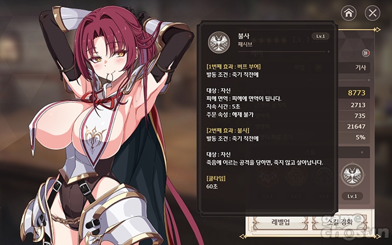Select the 기사 class label
The height and width of the screenshot is (245, 392).
pos(361,68)
